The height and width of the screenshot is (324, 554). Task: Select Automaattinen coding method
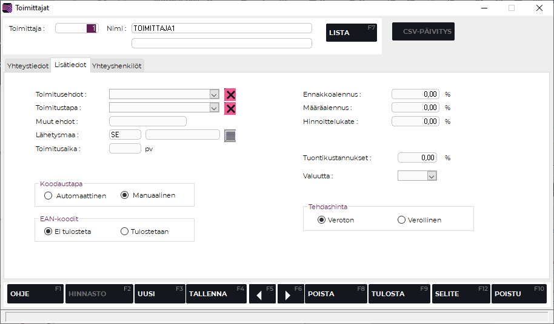[x=48, y=195]
